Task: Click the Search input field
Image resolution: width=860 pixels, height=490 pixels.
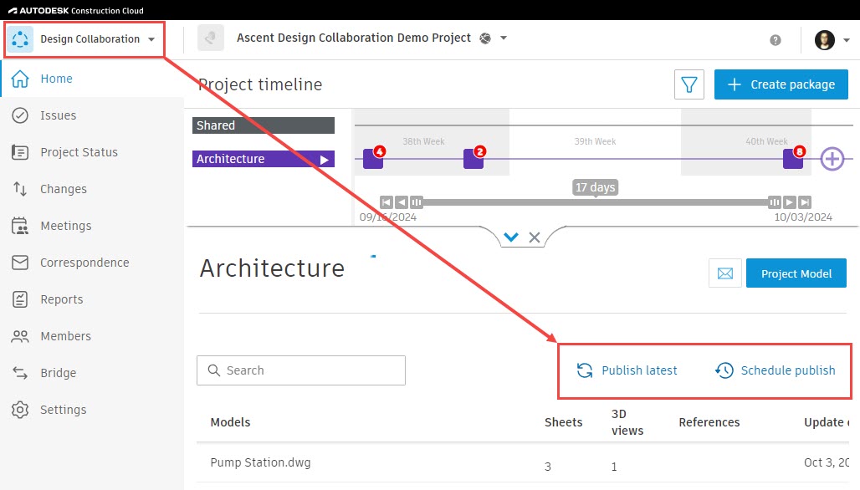Action: click(301, 370)
